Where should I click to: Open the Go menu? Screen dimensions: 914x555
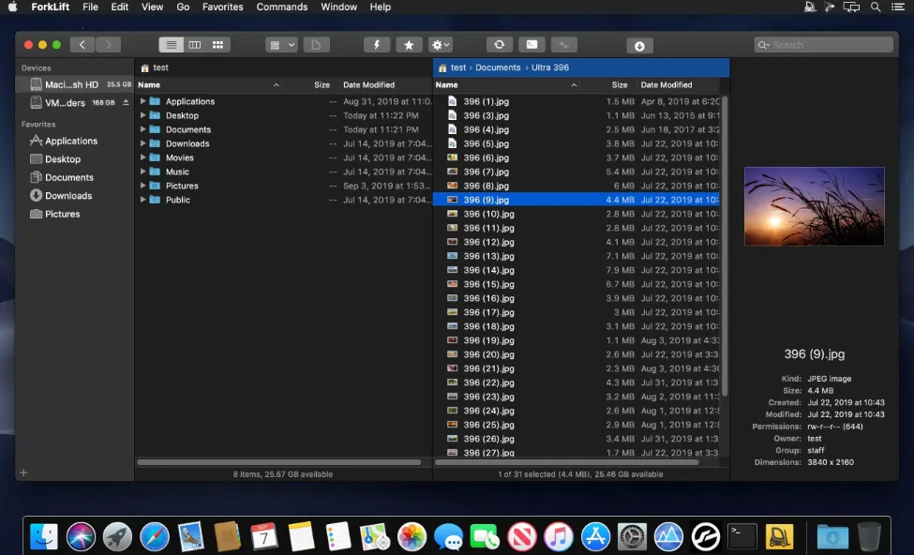click(x=183, y=7)
